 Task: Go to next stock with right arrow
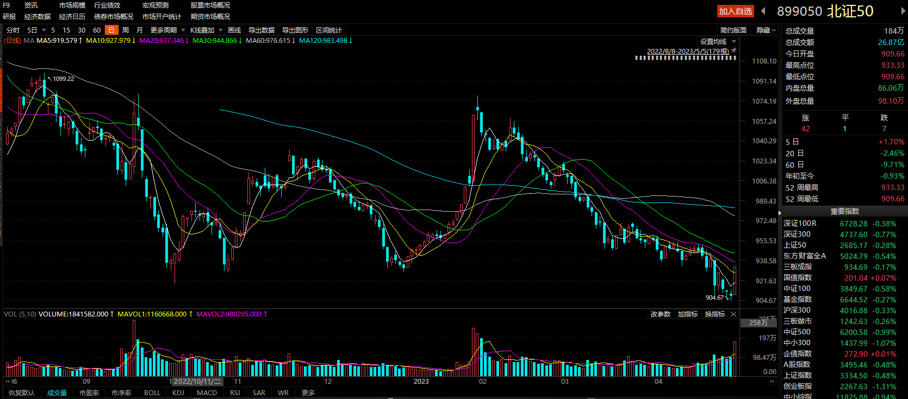point(903,11)
